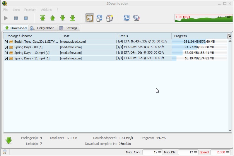Click progress bar 16.19 MB/174.82 MB
234x156 pixels.
click(199, 58)
